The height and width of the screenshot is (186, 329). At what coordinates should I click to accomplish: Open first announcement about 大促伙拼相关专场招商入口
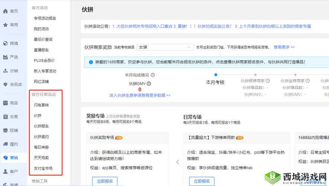(x=142, y=26)
